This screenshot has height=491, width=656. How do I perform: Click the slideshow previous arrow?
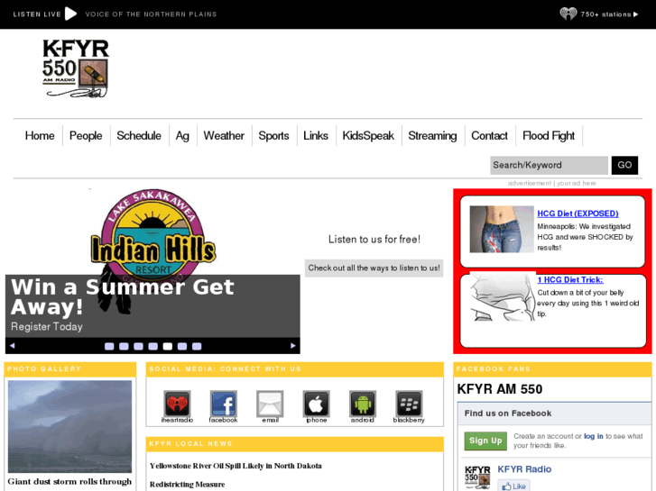(12, 346)
